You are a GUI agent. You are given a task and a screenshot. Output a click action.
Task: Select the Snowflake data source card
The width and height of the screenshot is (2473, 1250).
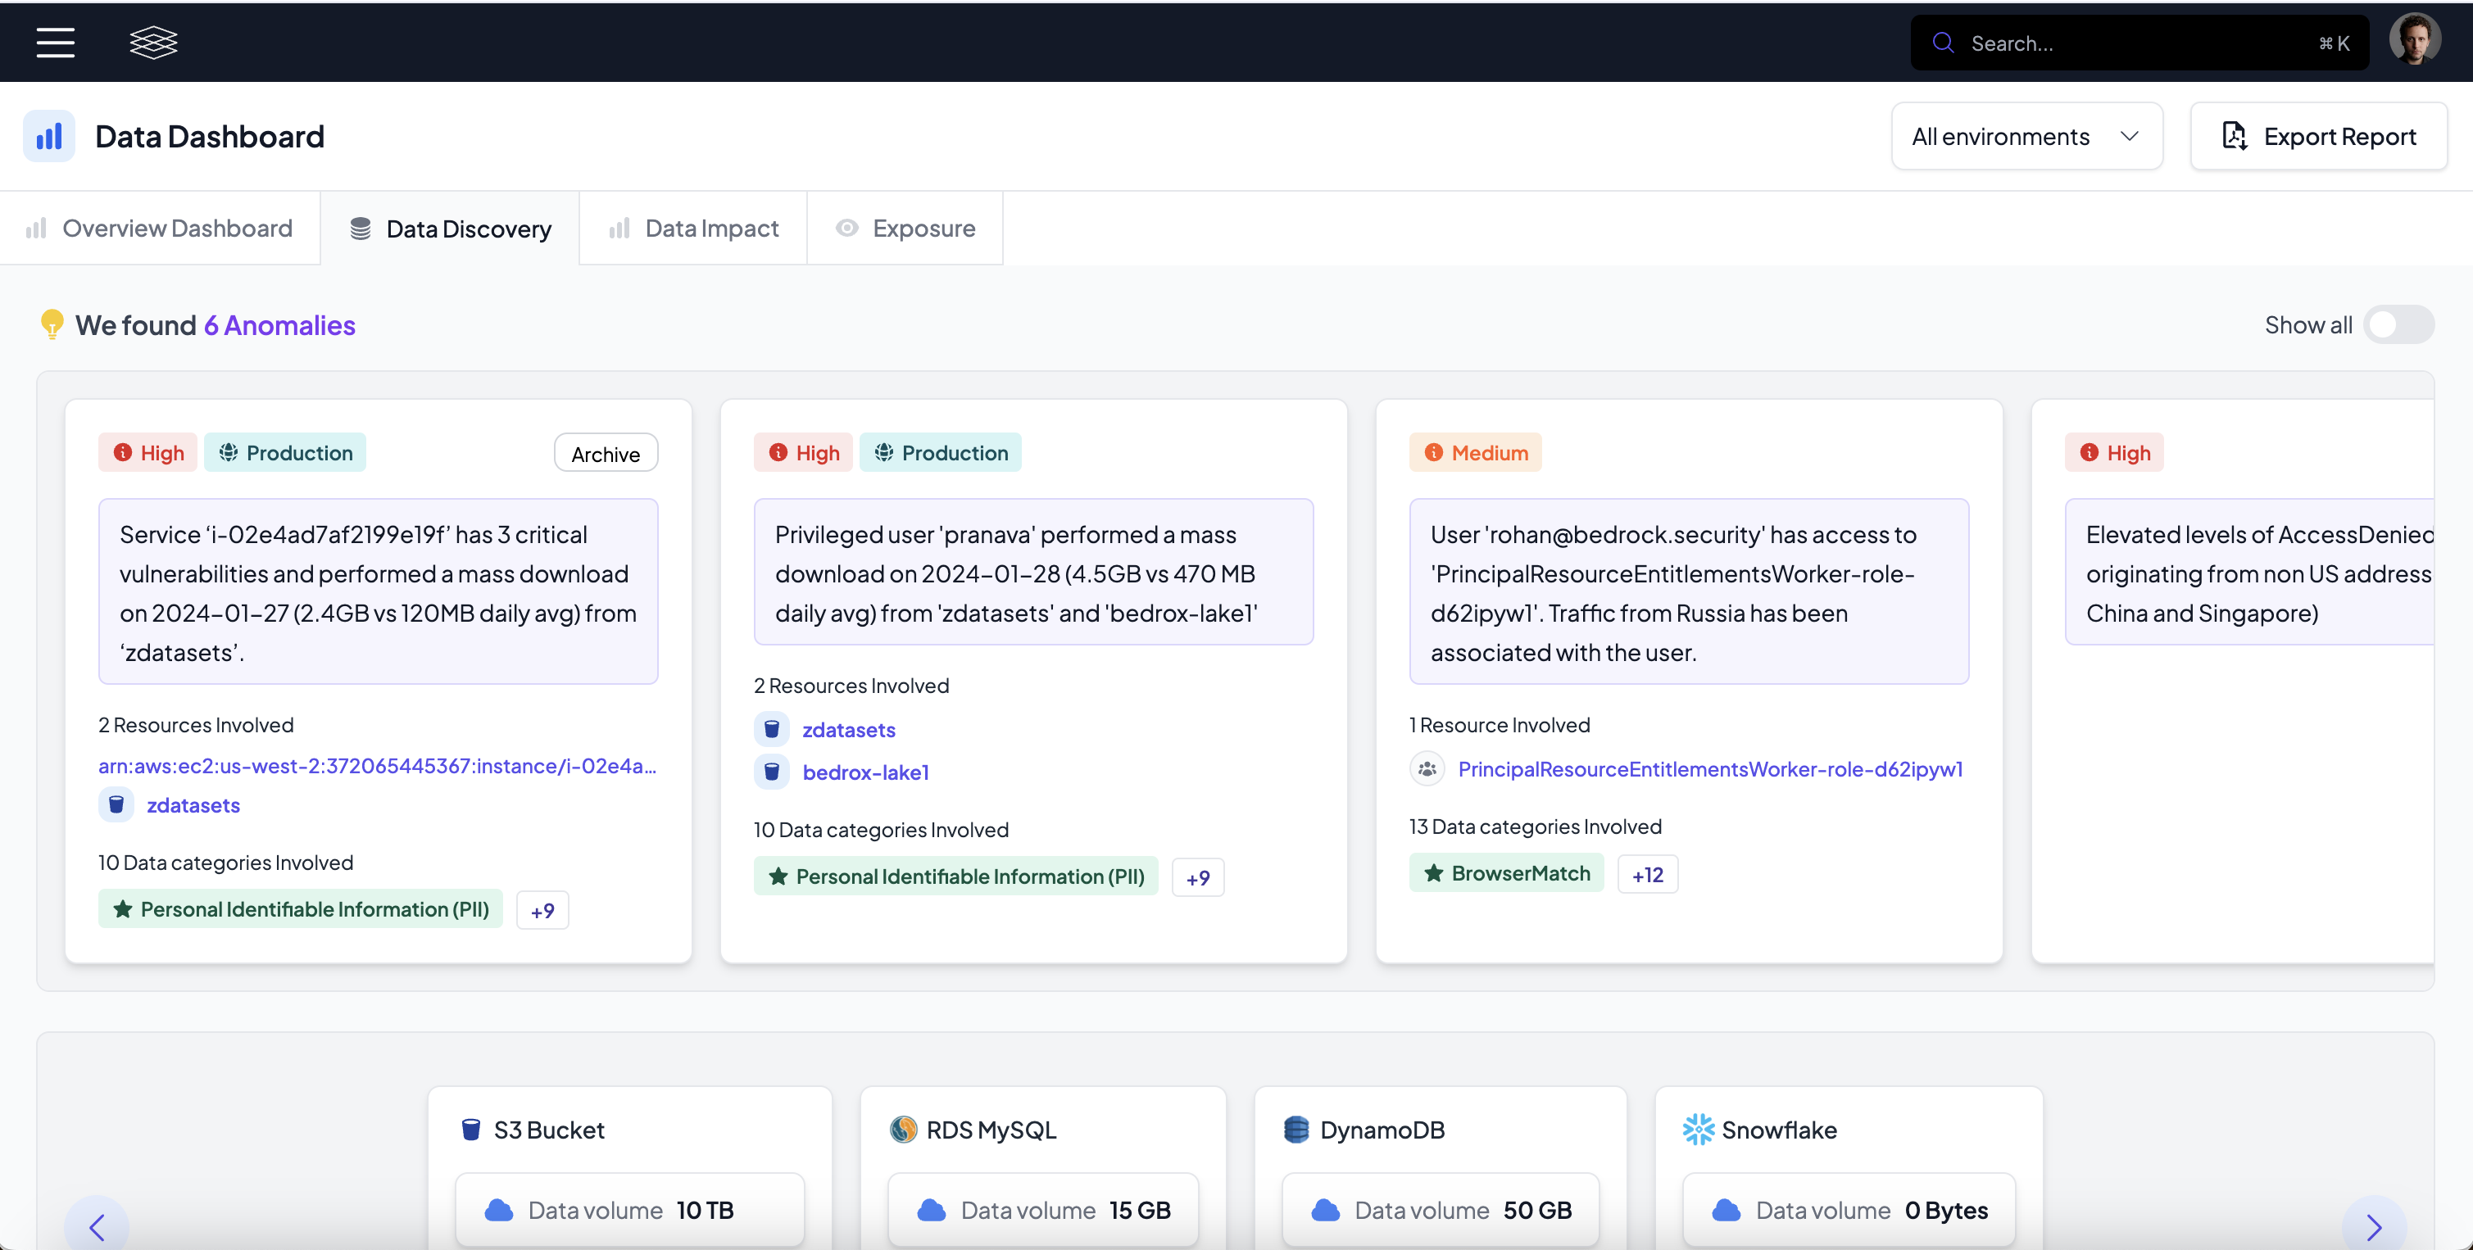click(x=1849, y=1167)
